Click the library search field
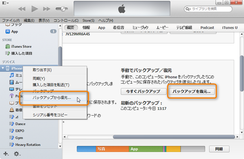This screenshot has width=244, height=159. pyautogui.click(x=208, y=9)
